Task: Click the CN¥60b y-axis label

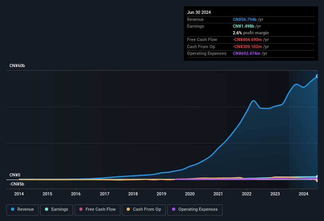Action: 17,66
